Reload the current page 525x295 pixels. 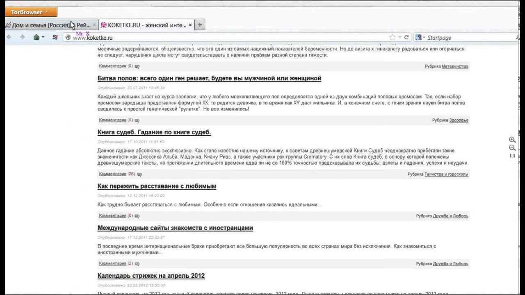click(x=406, y=37)
